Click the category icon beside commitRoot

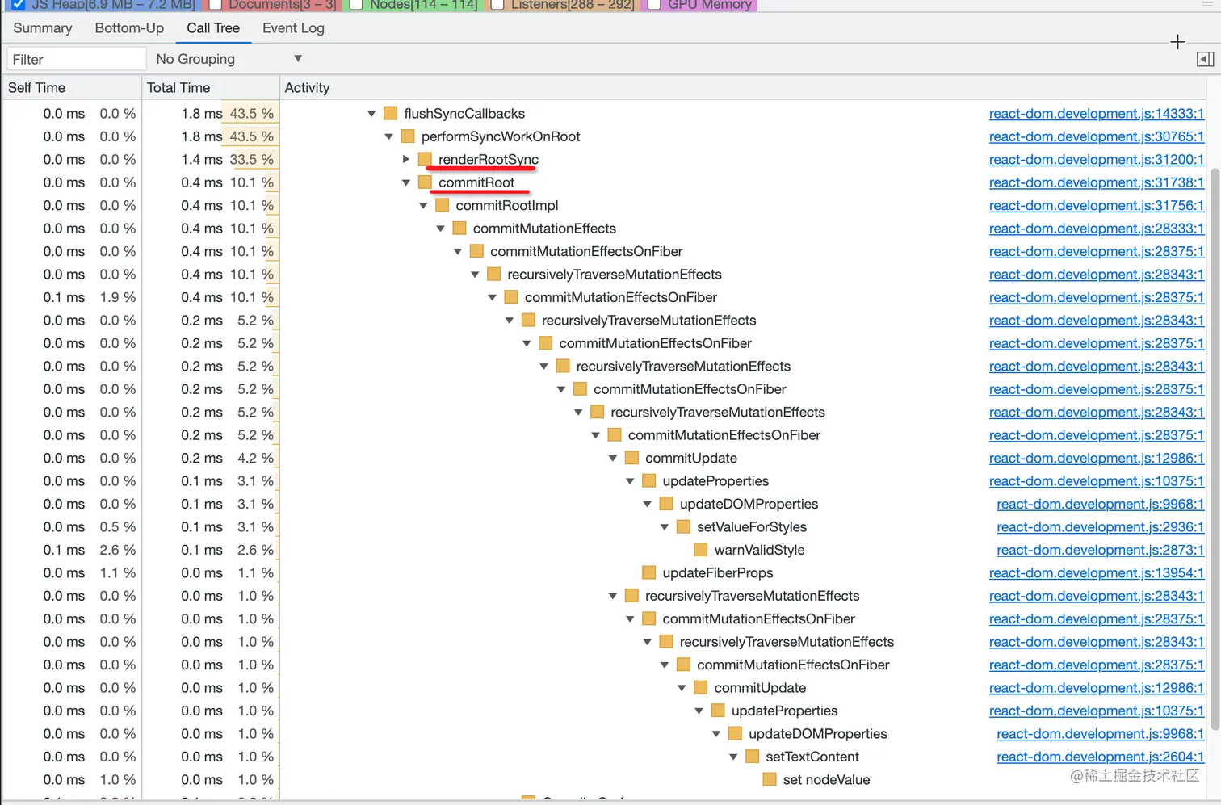(426, 182)
